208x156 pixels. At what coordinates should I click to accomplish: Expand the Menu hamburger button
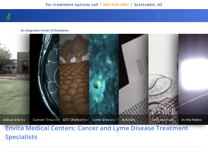193,16
